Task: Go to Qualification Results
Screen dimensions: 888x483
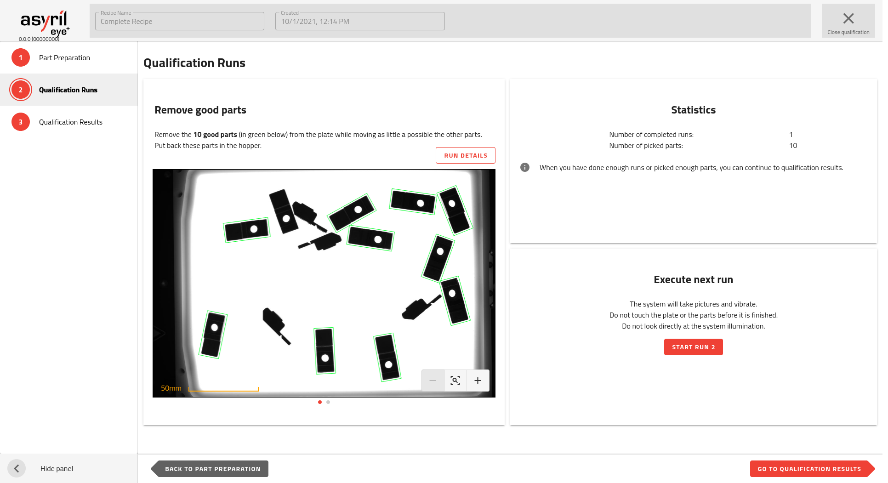Action: (809, 469)
